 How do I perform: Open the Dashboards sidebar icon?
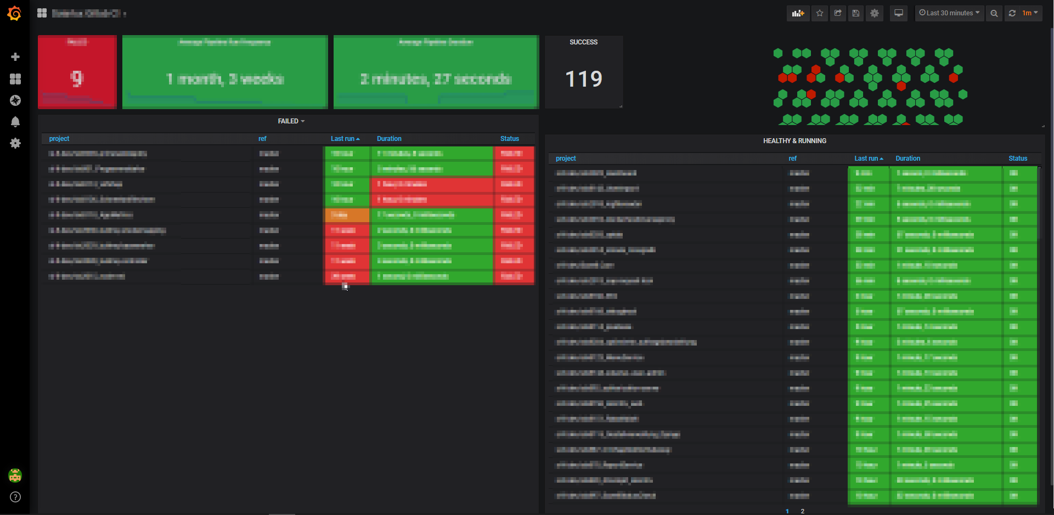[x=15, y=79]
